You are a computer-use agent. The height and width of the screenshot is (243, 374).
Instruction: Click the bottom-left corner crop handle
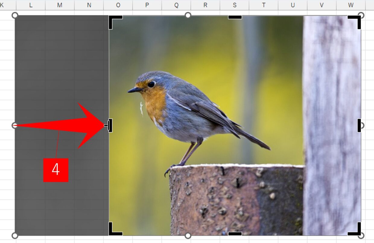click(115, 229)
